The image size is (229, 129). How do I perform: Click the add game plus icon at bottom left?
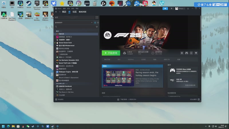click(56, 99)
